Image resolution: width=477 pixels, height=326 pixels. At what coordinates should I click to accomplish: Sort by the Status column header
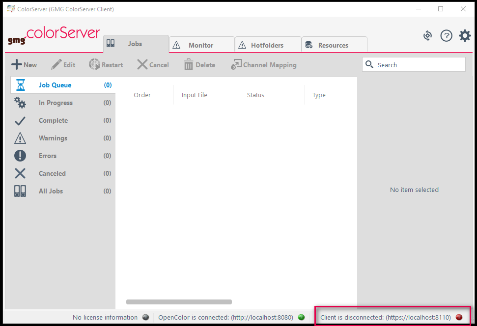click(x=255, y=95)
